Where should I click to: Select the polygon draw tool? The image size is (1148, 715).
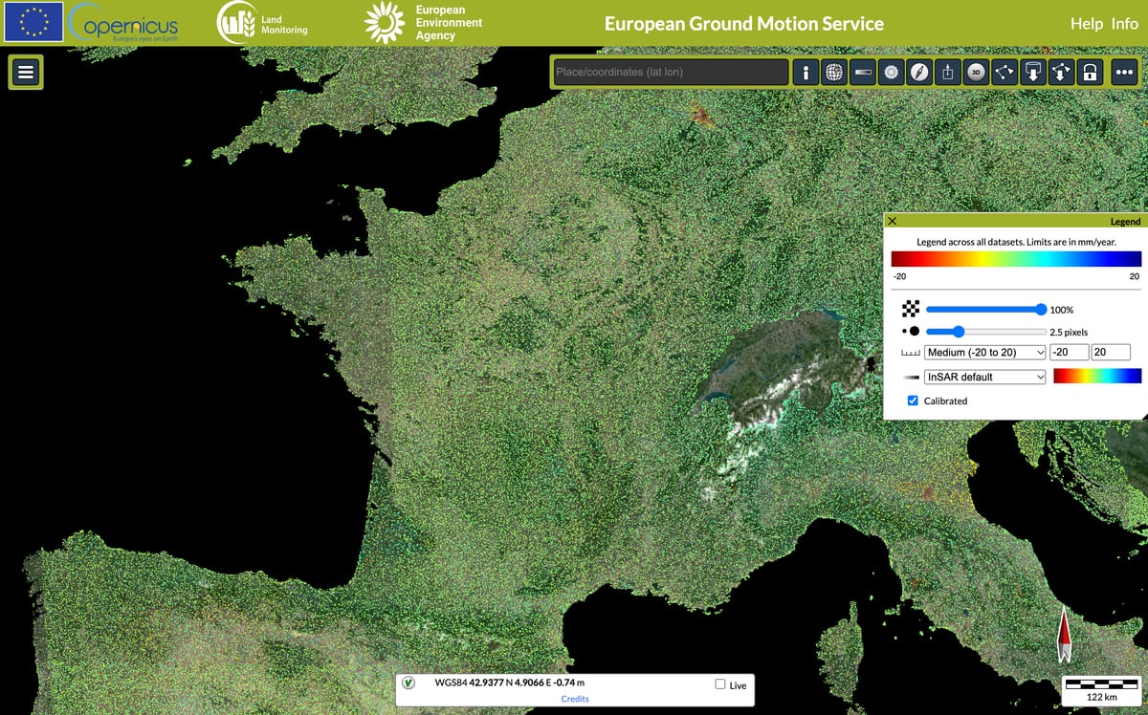click(1004, 72)
